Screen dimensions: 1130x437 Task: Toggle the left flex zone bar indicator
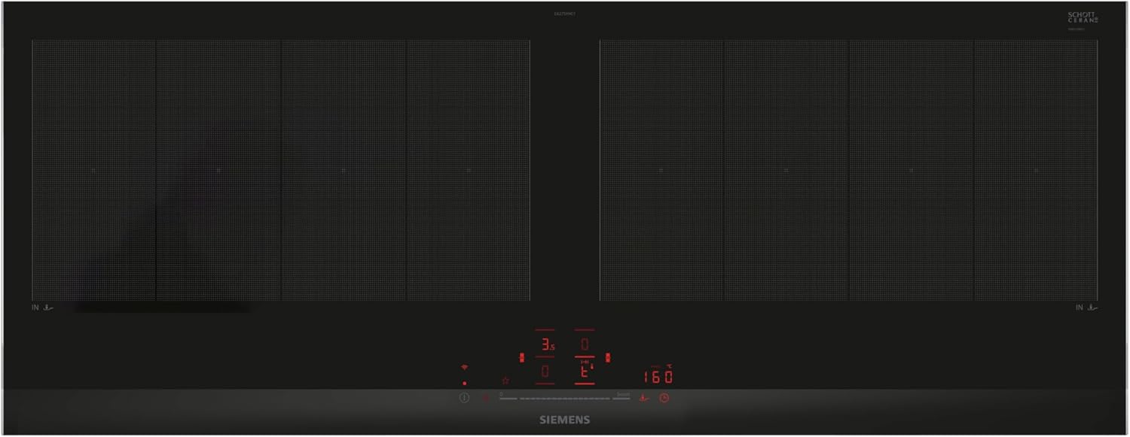[x=522, y=357]
